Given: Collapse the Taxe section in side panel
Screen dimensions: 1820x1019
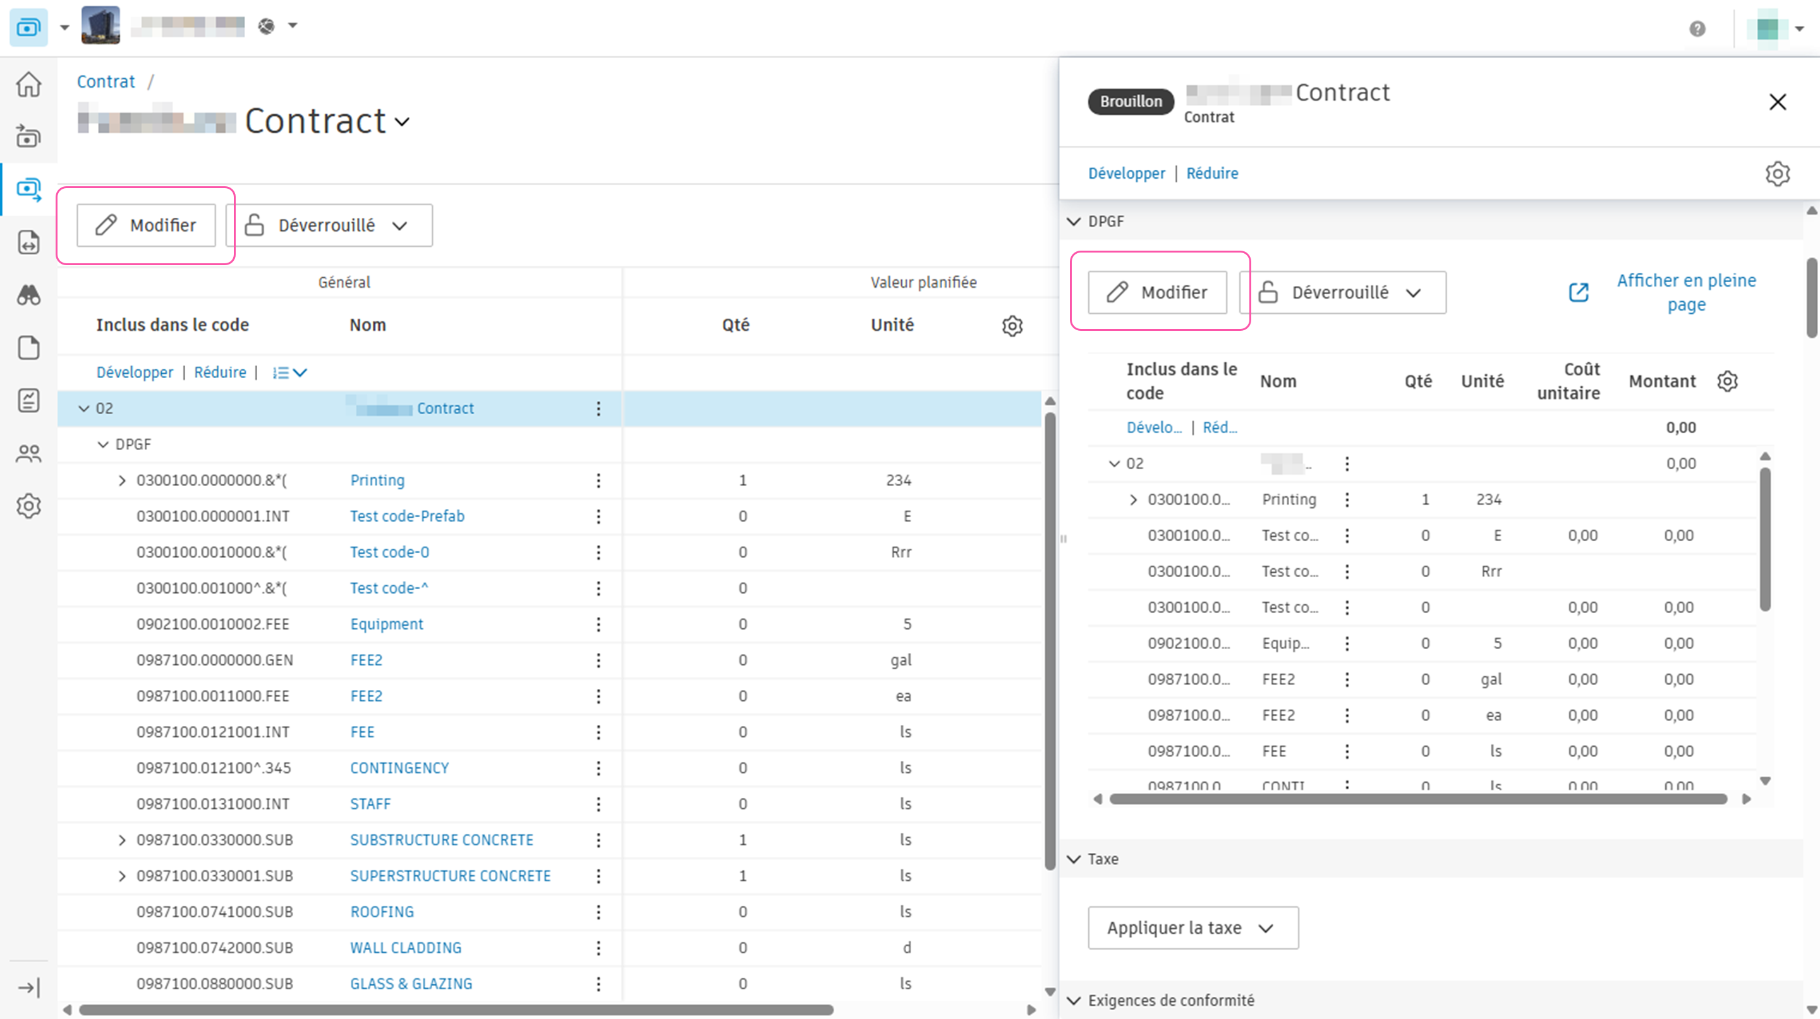Looking at the screenshot, I should click(x=1074, y=859).
